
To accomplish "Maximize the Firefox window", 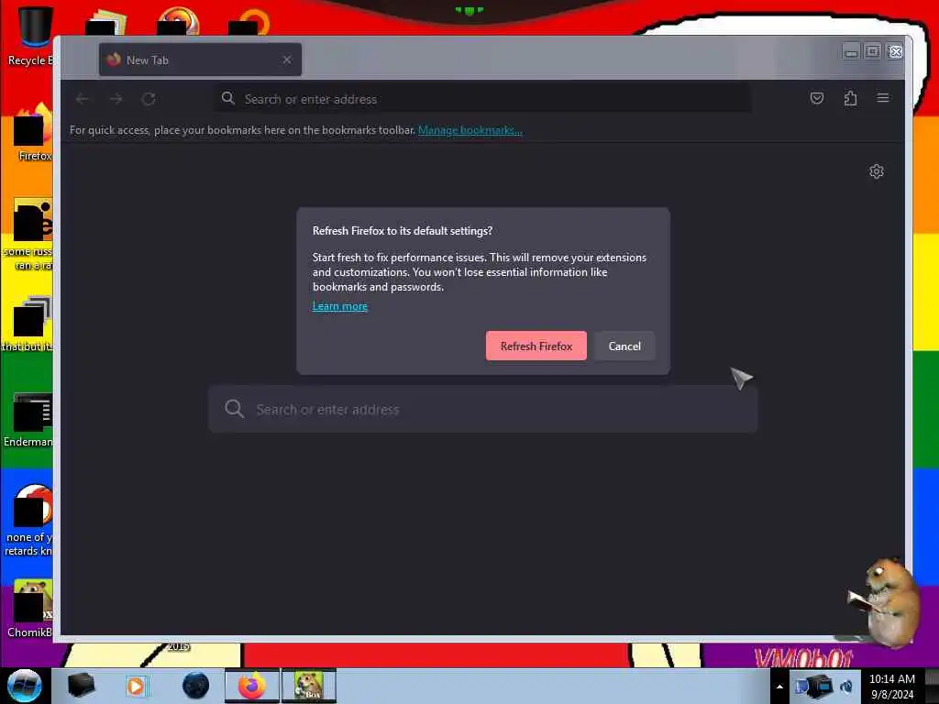I will [x=873, y=52].
